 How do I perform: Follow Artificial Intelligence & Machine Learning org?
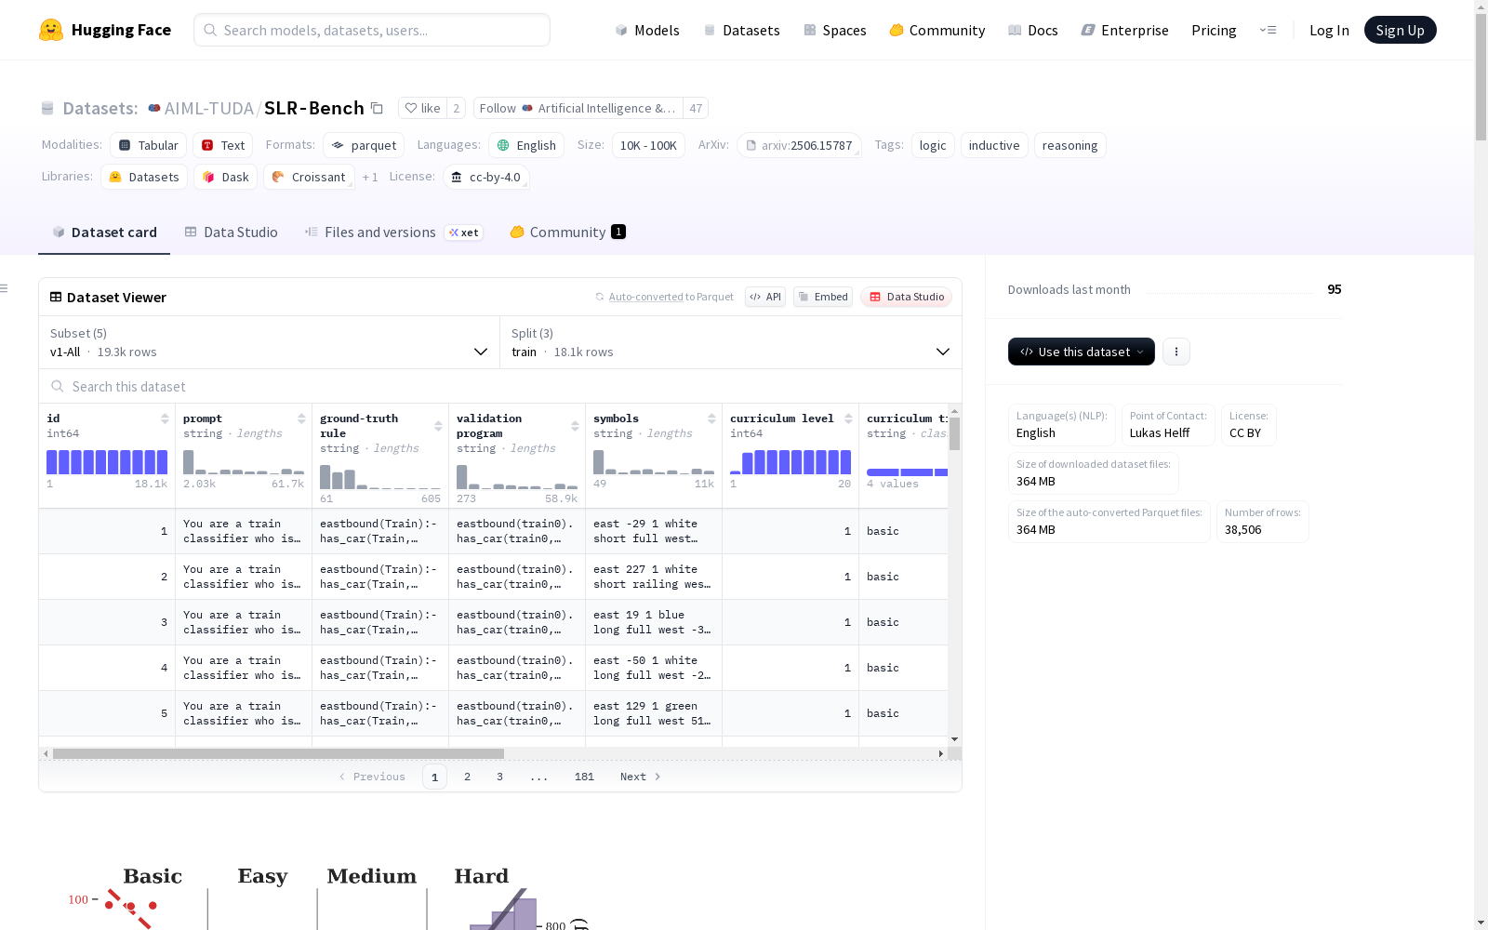tap(578, 108)
